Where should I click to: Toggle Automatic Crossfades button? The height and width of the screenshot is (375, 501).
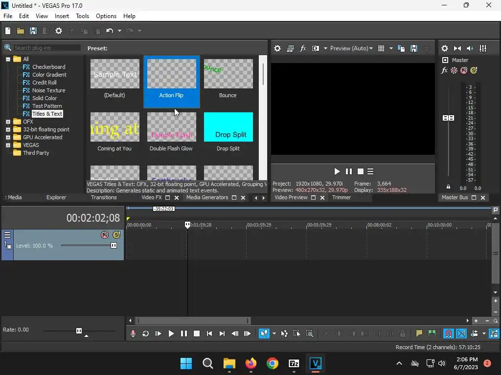(x=461, y=333)
